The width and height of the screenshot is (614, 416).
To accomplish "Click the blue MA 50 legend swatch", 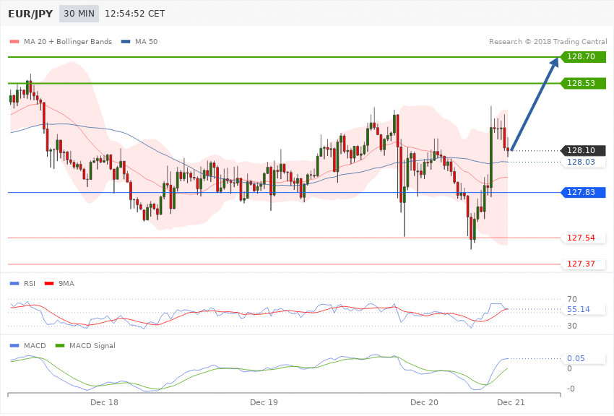I will point(126,41).
